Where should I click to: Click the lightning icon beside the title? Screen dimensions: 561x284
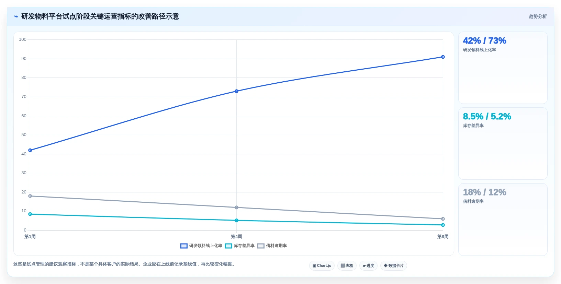pyautogui.click(x=16, y=16)
